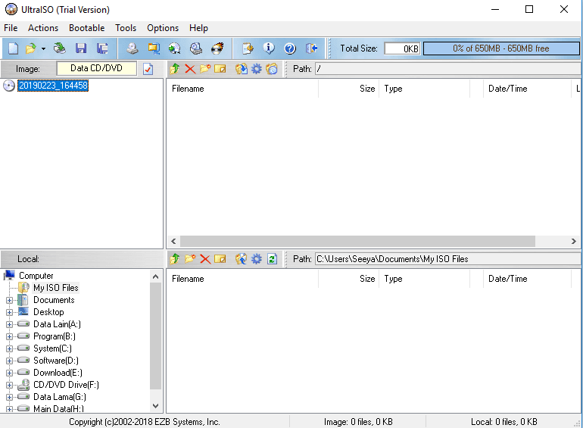Click the image Path input field
583x428 pixels.
coord(447,69)
